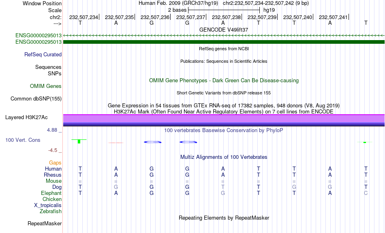
Task: Open Gene Expression in 54 tissues GTEx title
Action: [x=224, y=106]
